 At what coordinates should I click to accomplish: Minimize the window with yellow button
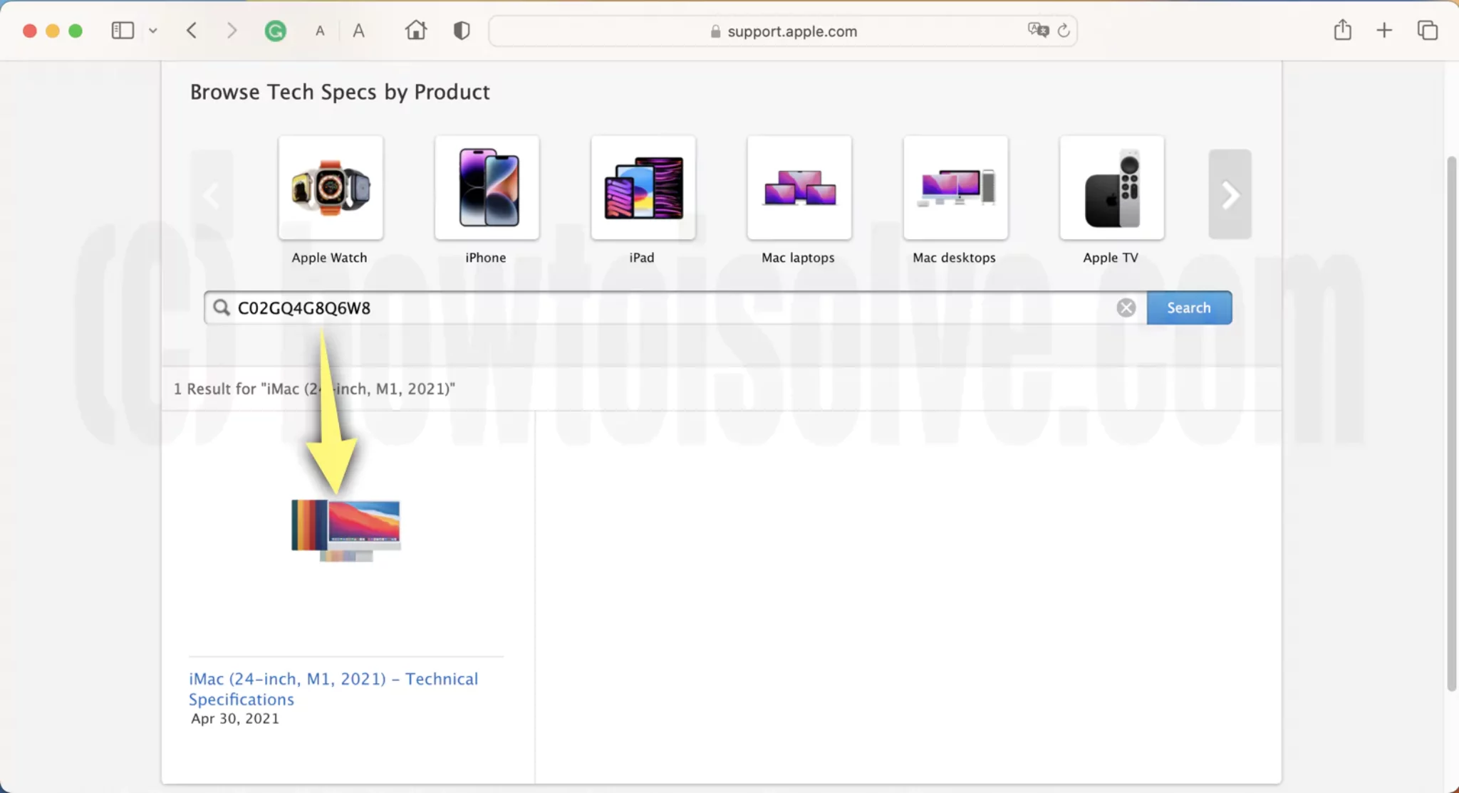(x=53, y=31)
